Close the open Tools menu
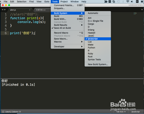The width and height of the screenshot is (144, 114). pos(55,1)
